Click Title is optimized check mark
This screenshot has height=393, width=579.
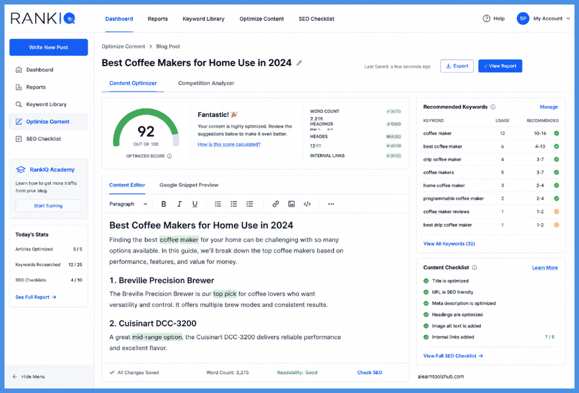click(x=426, y=281)
